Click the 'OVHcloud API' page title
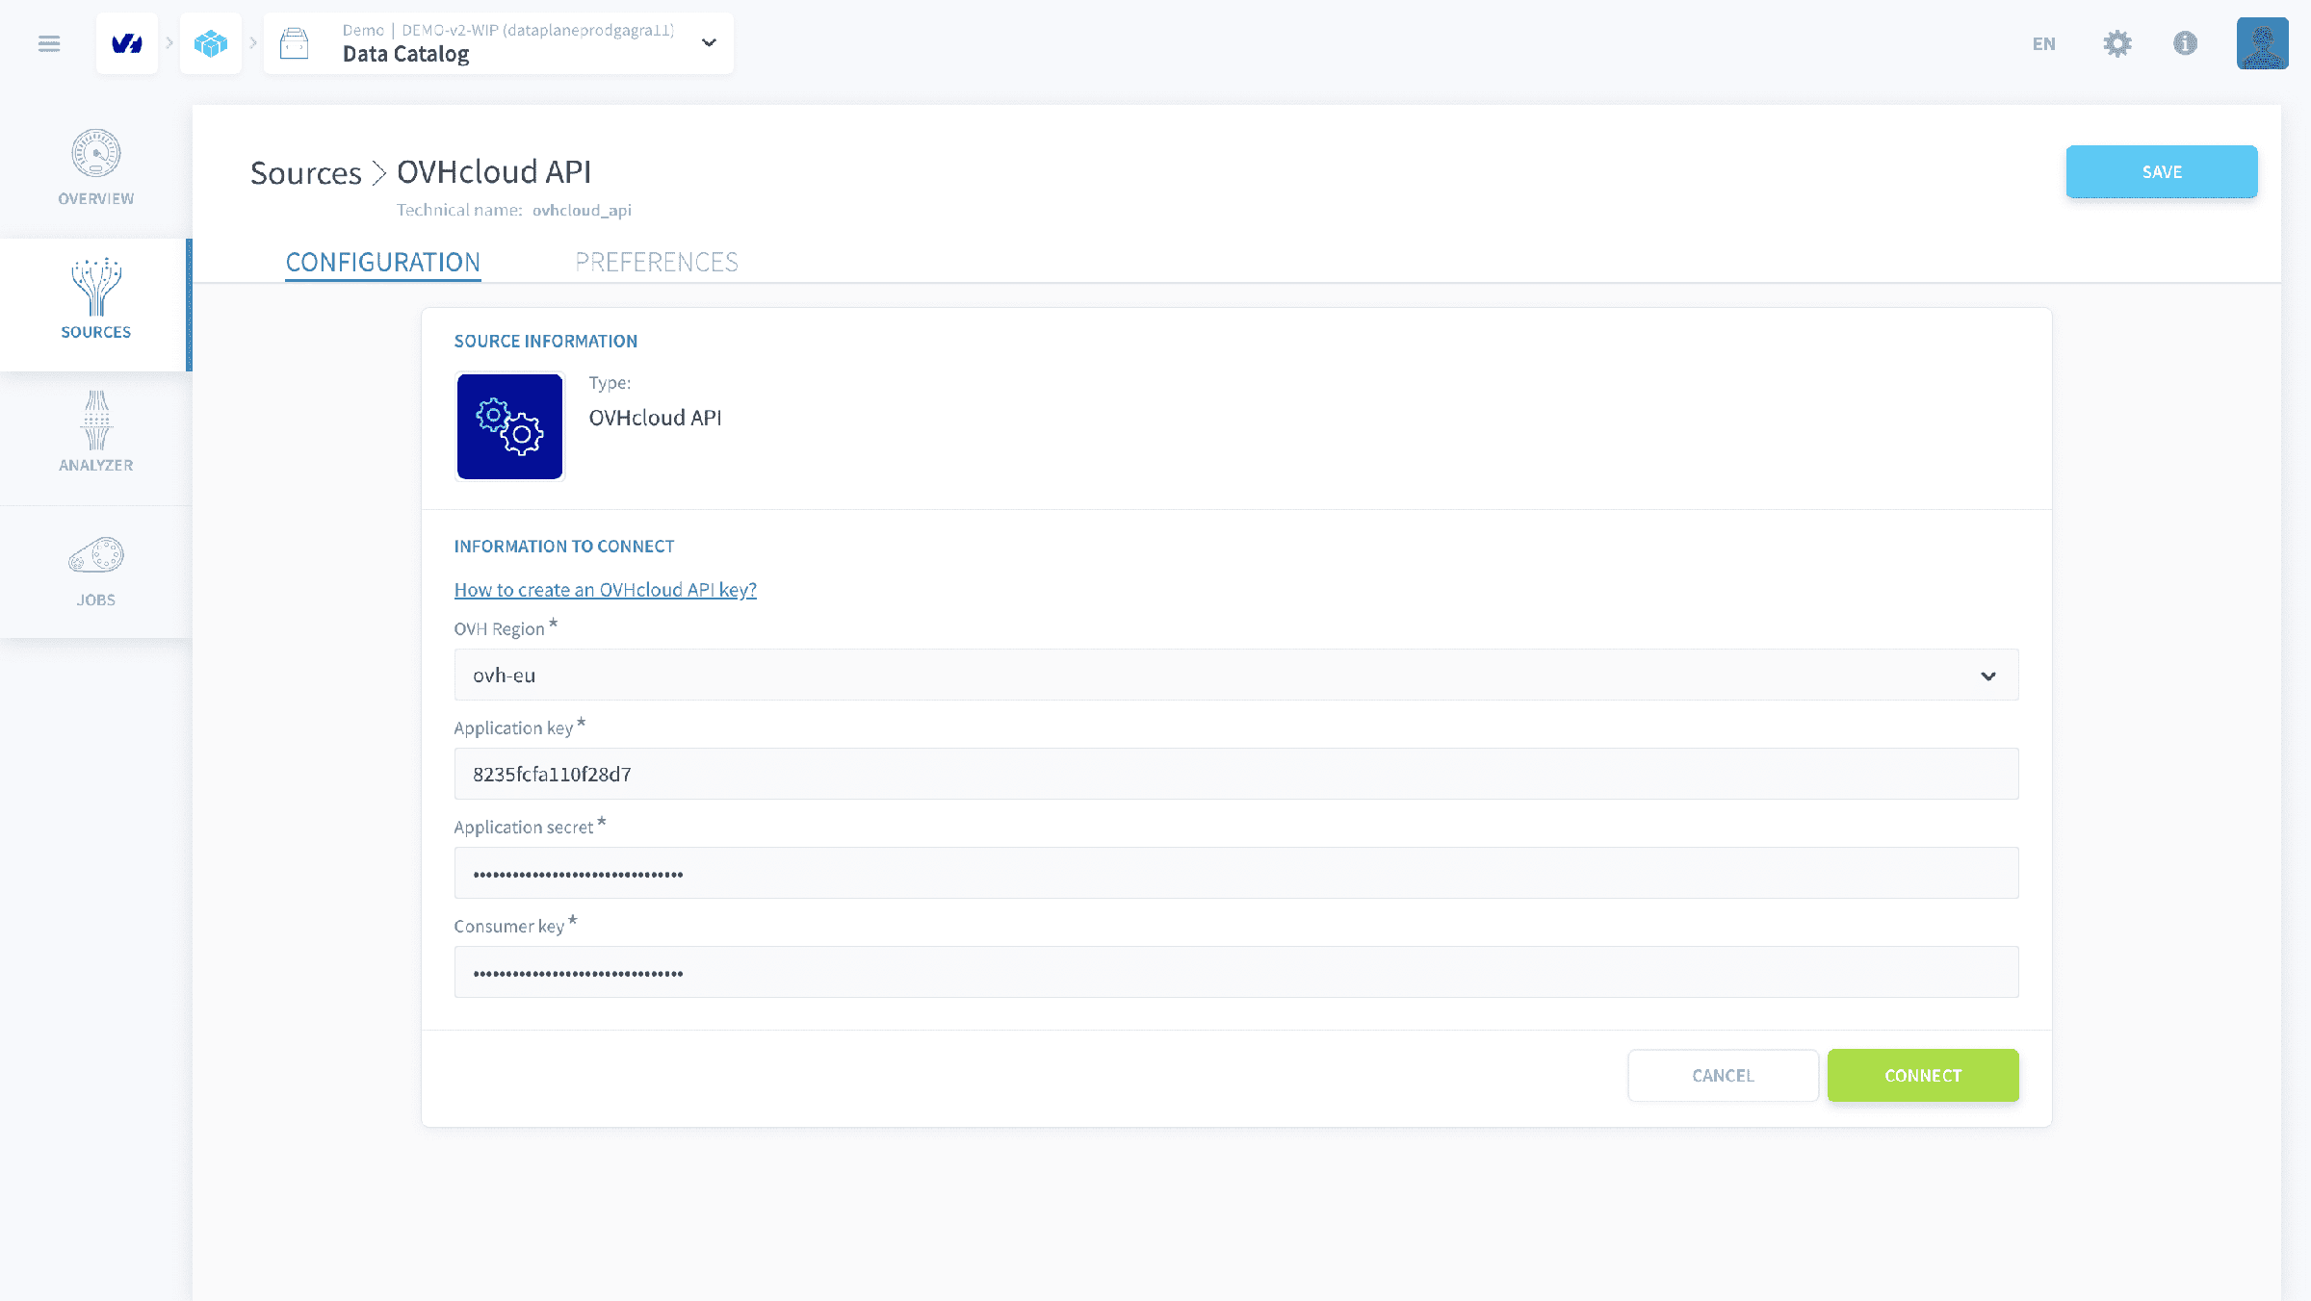This screenshot has width=2311, height=1301. click(x=494, y=172)
